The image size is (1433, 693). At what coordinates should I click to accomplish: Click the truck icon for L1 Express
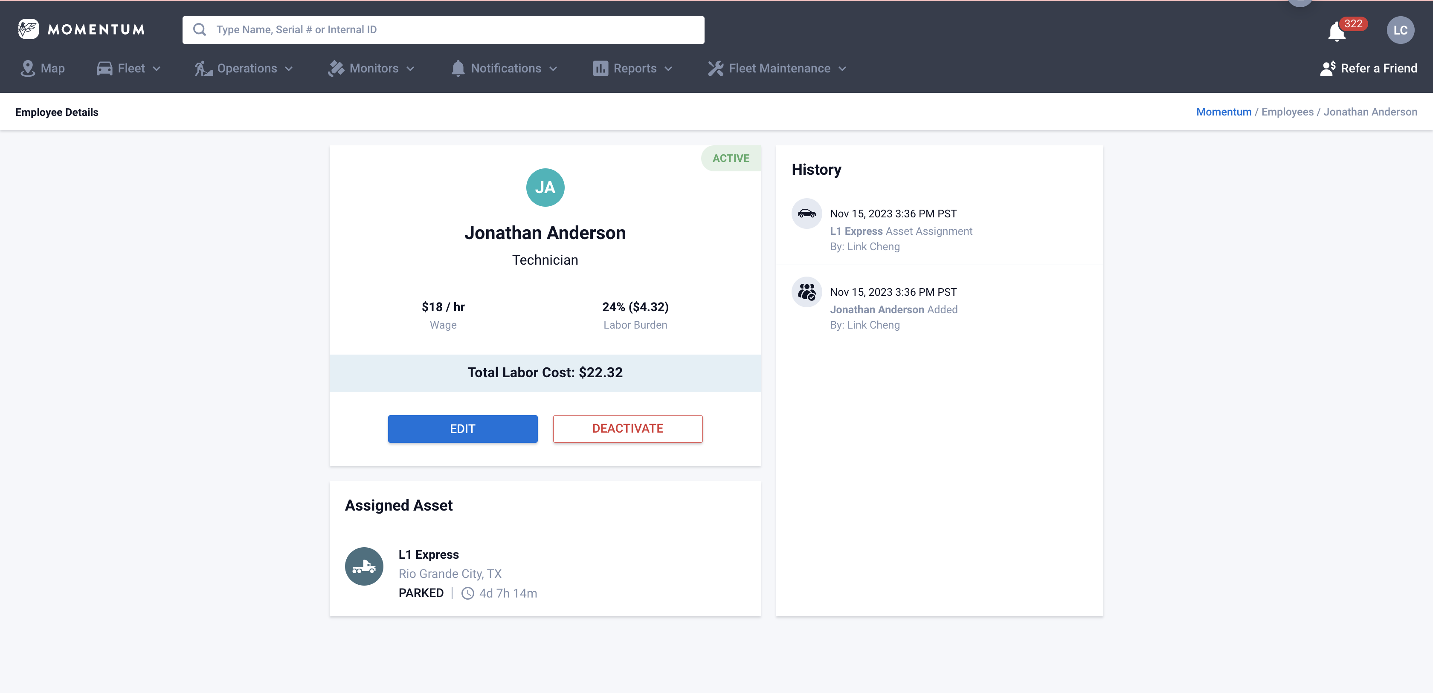(364, 566)
